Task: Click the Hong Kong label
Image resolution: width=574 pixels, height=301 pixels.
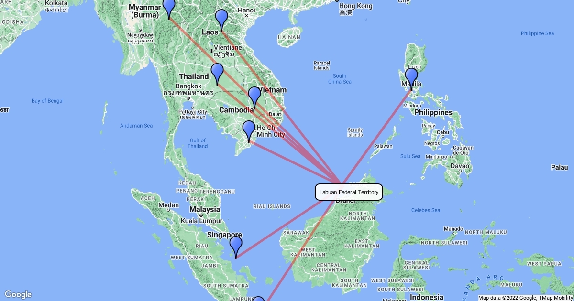Action: (x=355, y=6)
